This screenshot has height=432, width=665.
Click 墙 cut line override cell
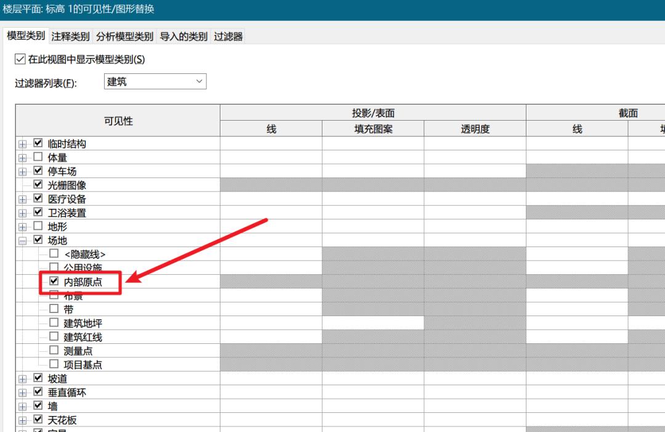[577, 406]
